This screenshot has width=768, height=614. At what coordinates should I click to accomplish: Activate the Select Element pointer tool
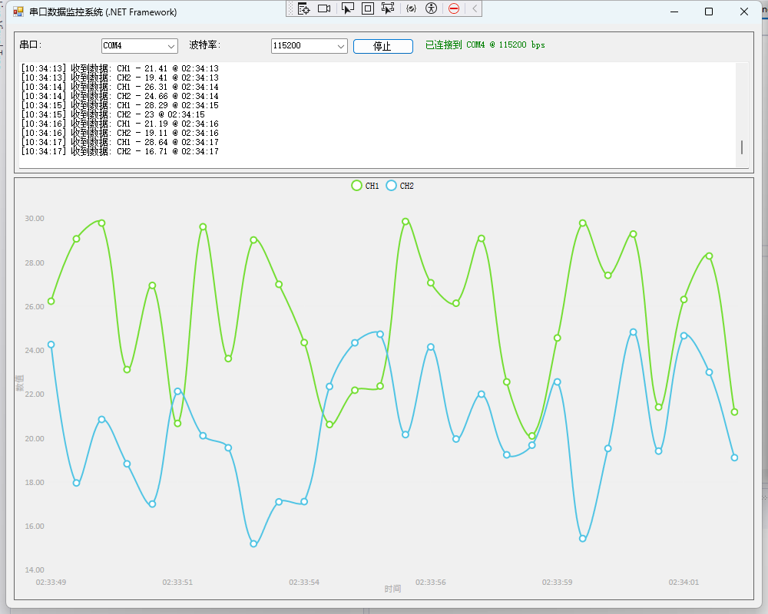(348, 8)
